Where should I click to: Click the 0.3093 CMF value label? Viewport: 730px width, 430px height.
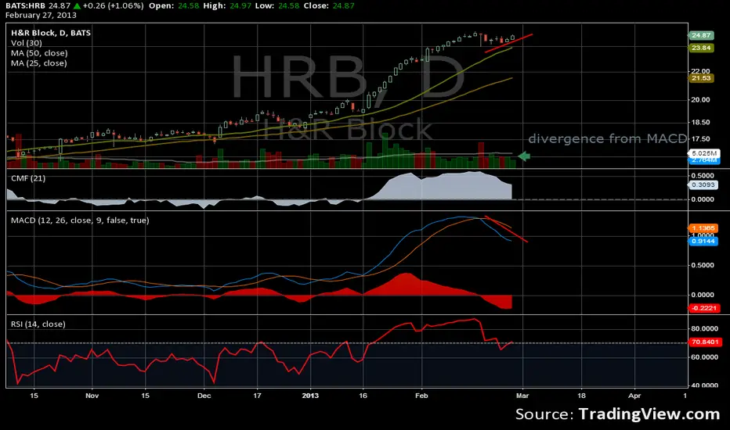tap(703, 185)
